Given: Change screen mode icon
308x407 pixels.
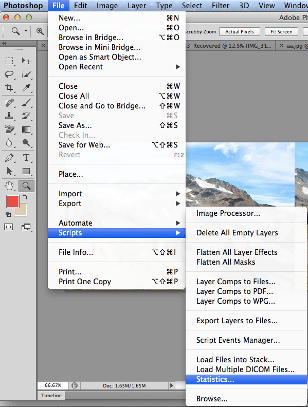Looking at the screenshot, I should tap(26, 227).
